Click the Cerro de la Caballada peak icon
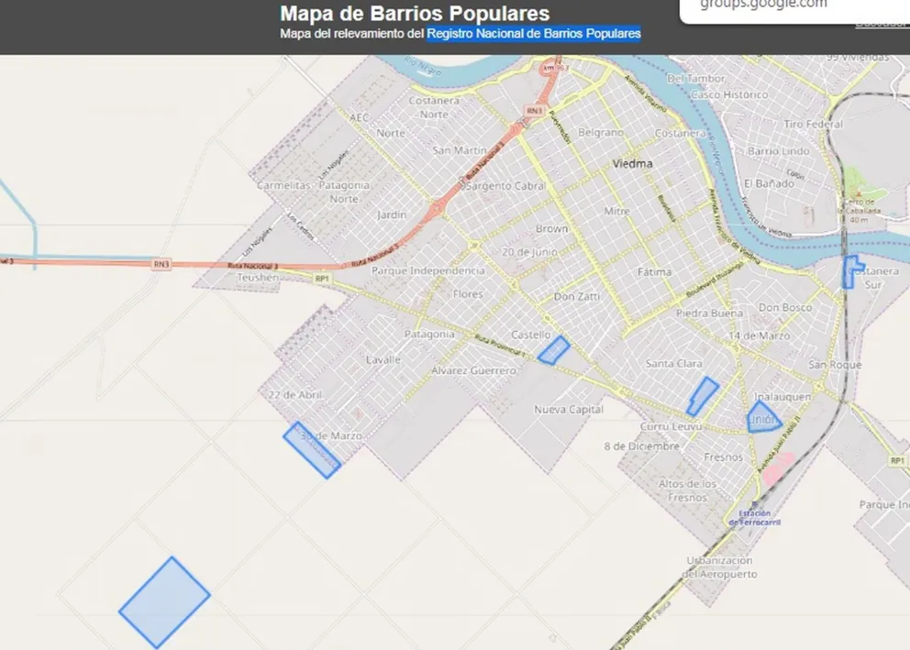 click(857, 194)
